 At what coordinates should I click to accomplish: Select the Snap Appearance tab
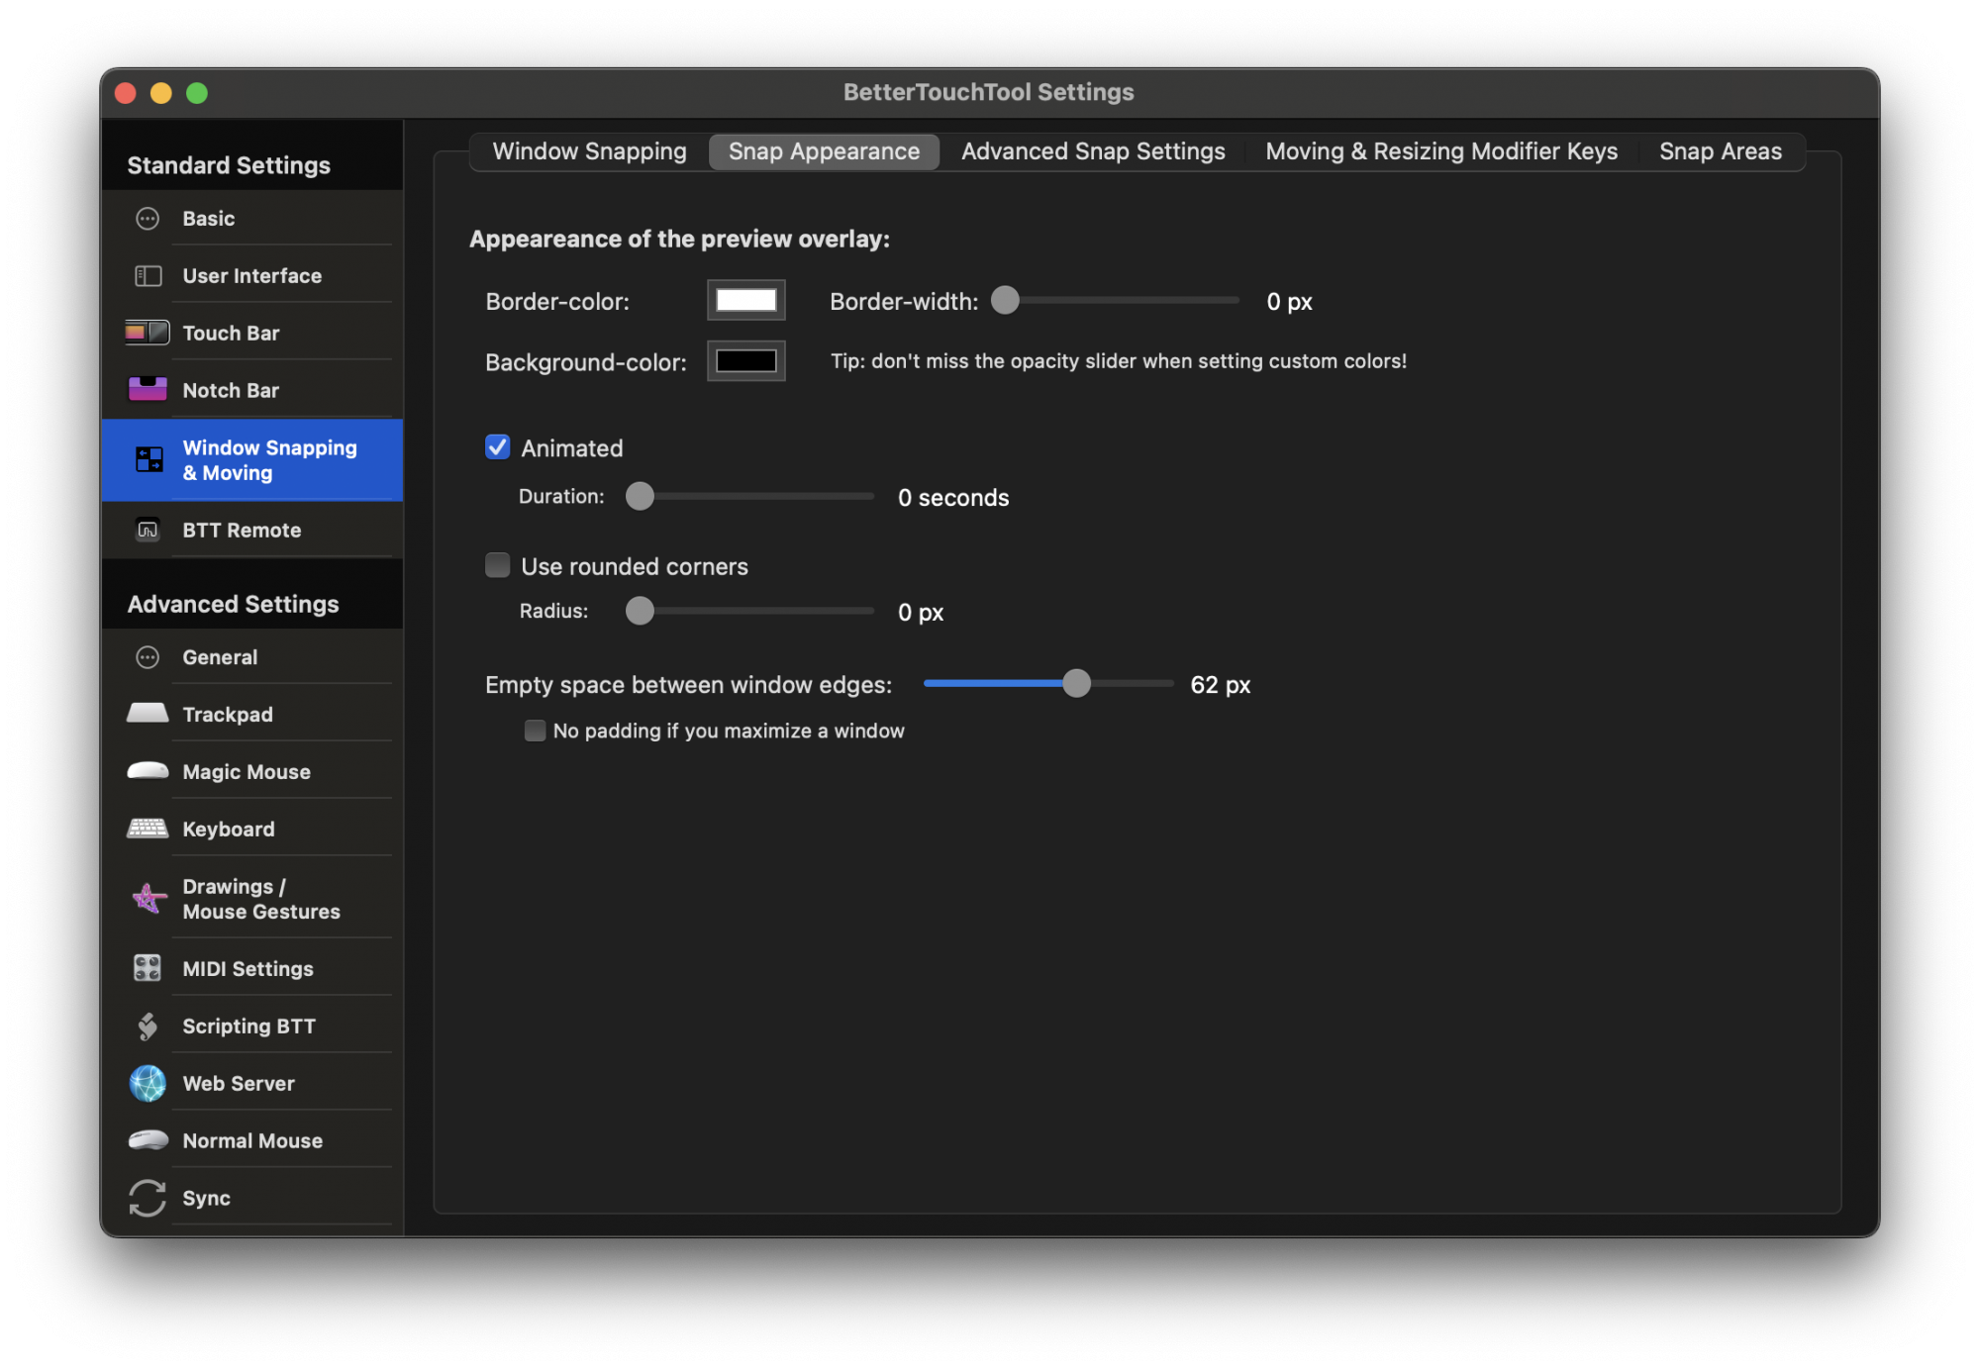(824, 151)
